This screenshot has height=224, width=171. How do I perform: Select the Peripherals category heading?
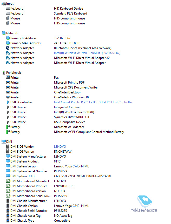(14, 73)
